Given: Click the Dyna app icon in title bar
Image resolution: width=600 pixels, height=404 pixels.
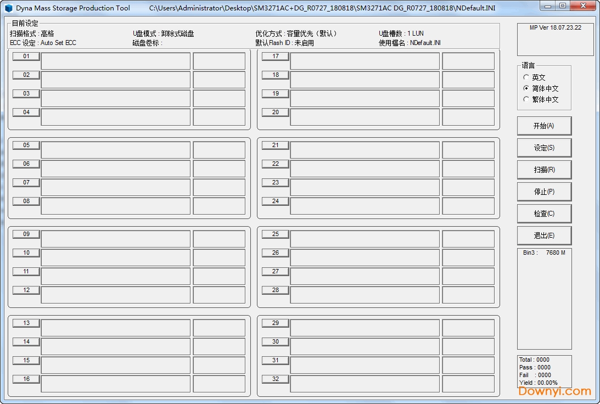Looking at the screenshot, I should [8, 8].
